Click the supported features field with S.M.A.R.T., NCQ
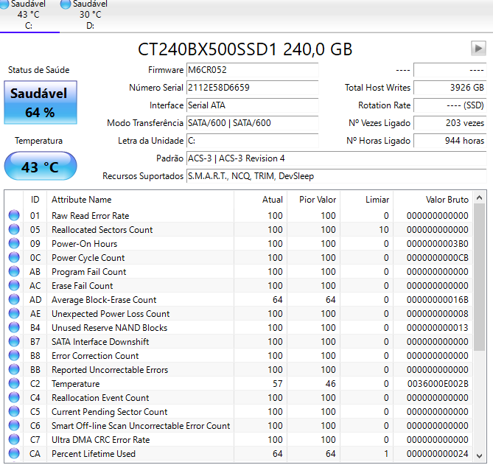The height and width of the screenshot is (465, 493). (x=336, y=176)
